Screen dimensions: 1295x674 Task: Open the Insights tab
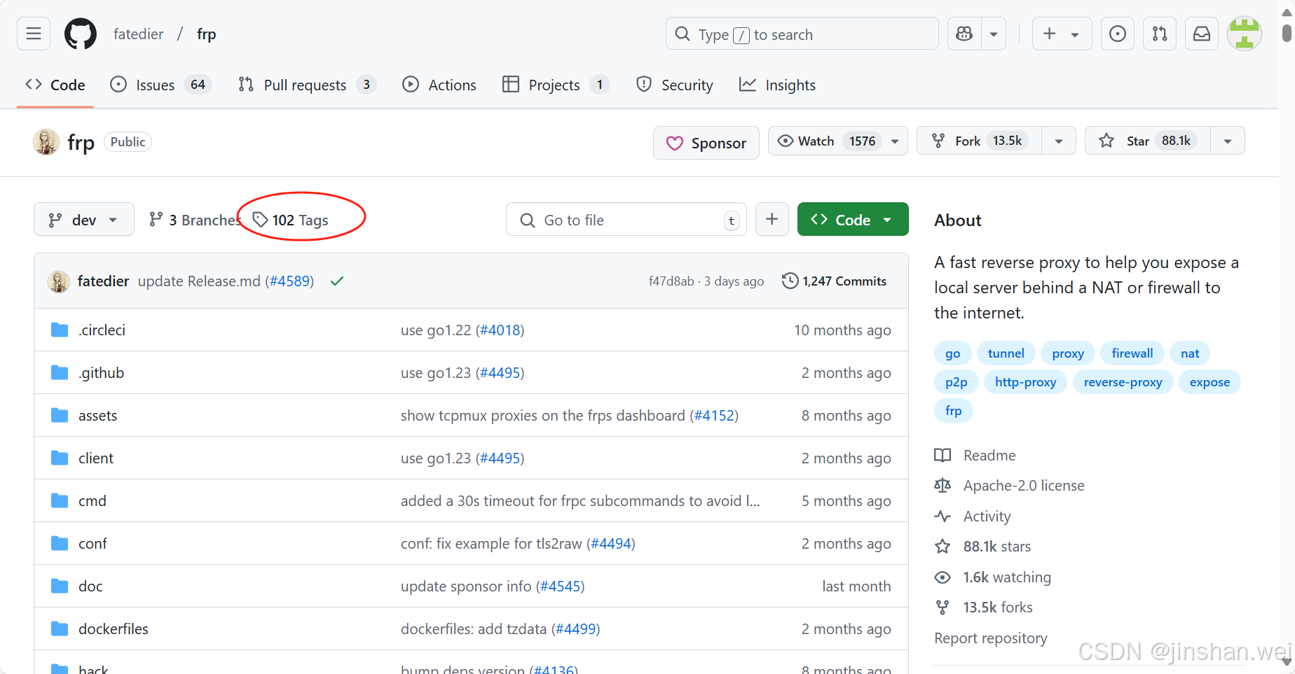click(777, 85)
